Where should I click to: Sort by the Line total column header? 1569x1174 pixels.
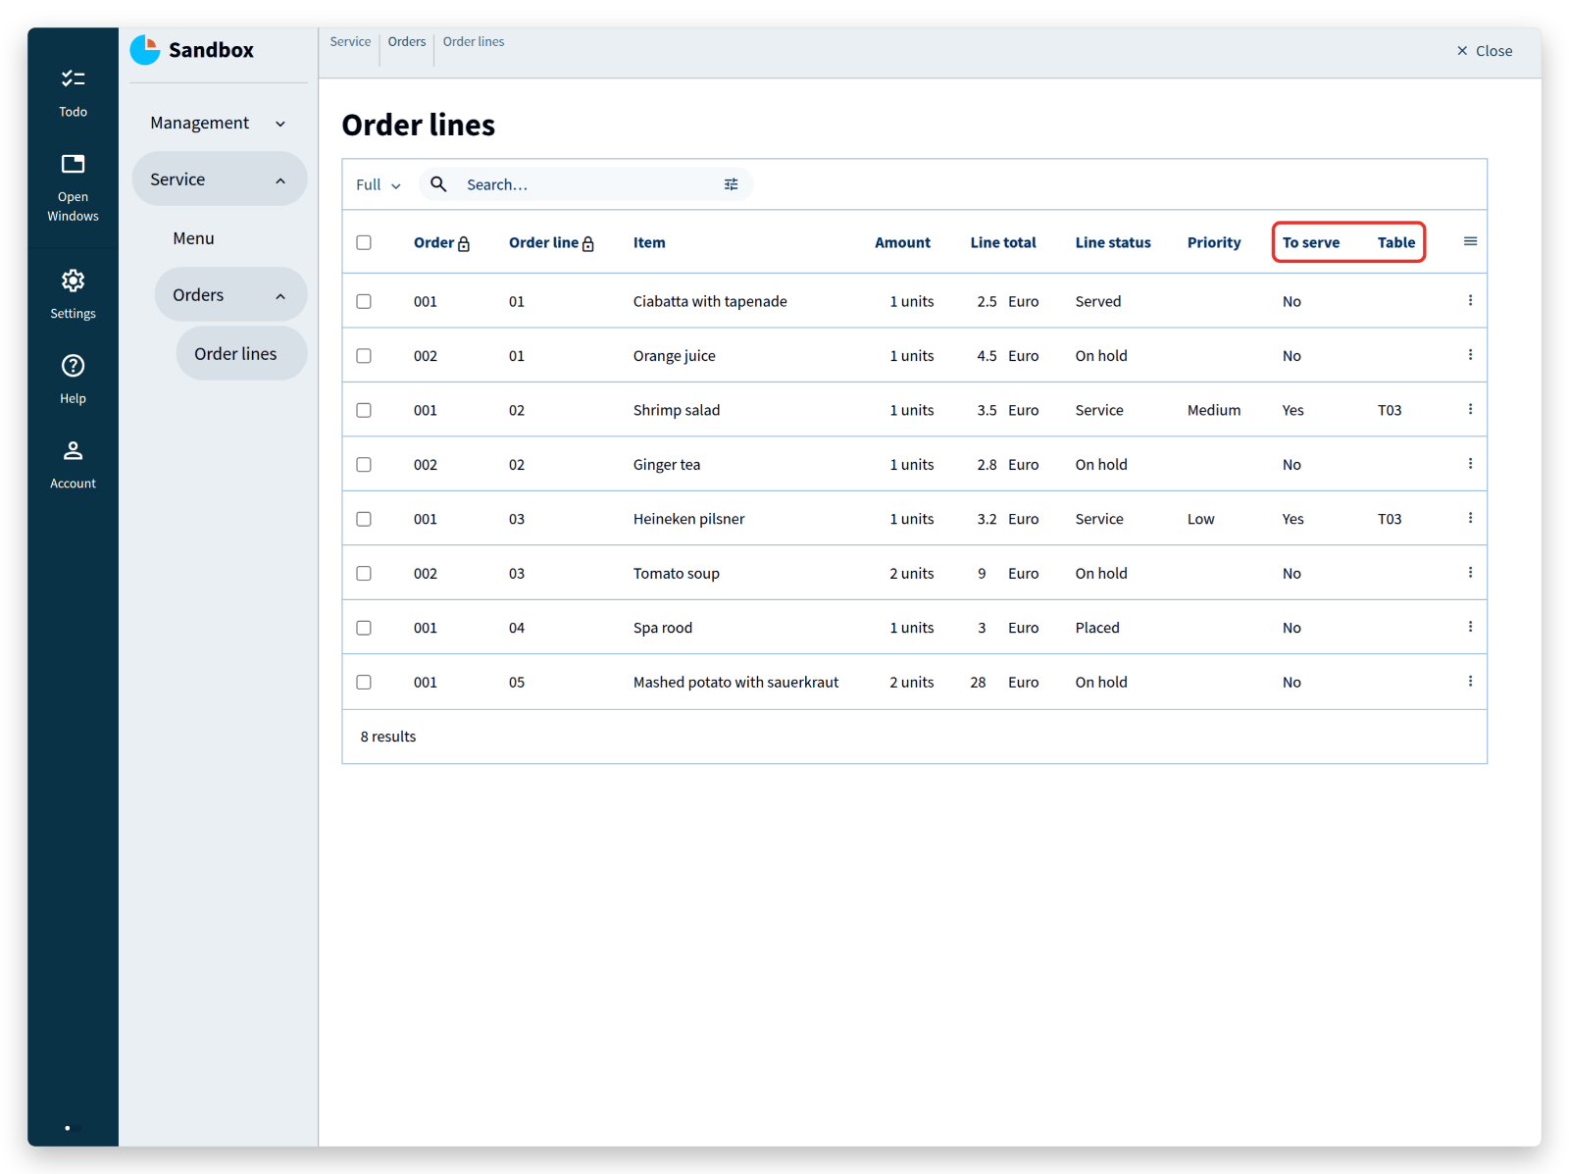1002,242
